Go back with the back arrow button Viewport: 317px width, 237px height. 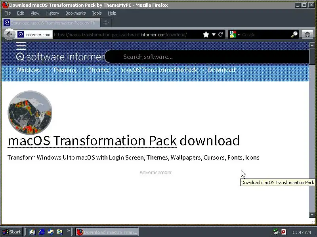tap(9, 34)
